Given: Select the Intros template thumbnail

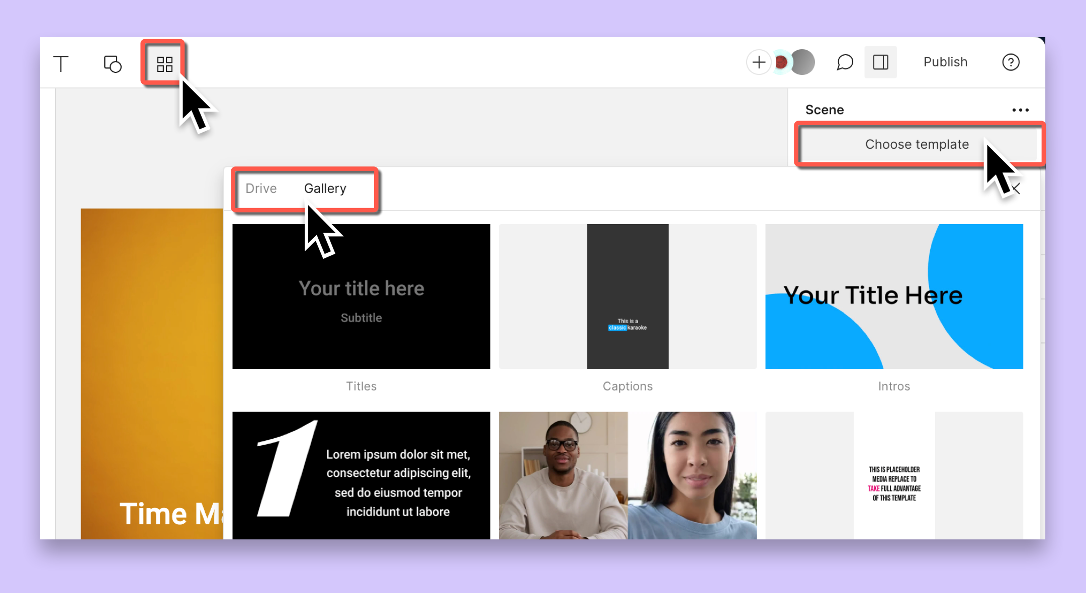Looking at the screenshot, I should pyautogui.click(x=893, y=296).
